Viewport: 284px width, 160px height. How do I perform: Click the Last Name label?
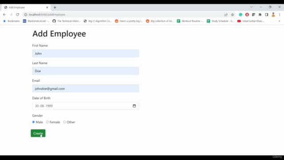click(x=40, y=63)
